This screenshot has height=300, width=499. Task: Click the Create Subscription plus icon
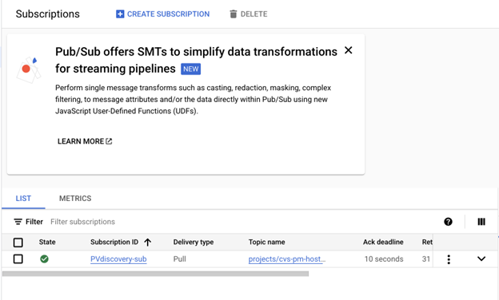[x=120, y=14]
